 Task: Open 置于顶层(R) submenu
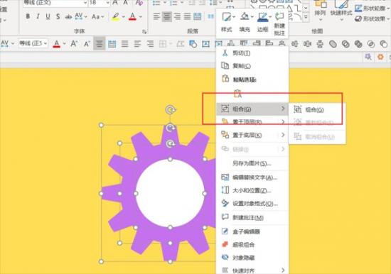(252, 122)
